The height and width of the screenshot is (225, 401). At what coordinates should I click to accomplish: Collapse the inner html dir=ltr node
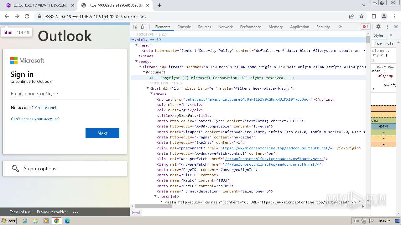[148, 88]
